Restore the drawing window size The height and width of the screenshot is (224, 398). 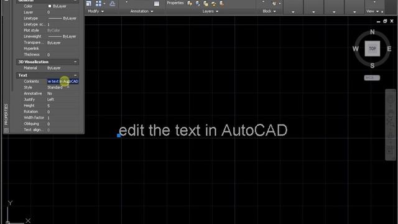point(385,21)
